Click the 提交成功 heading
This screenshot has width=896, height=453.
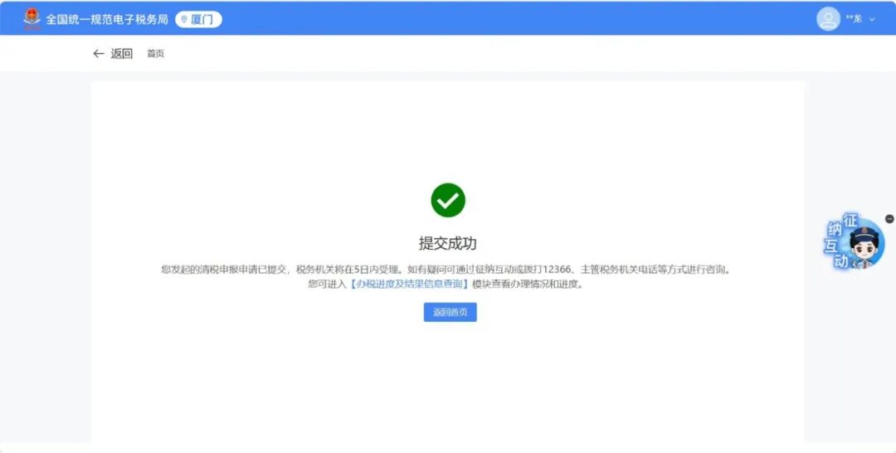[448, 243]
